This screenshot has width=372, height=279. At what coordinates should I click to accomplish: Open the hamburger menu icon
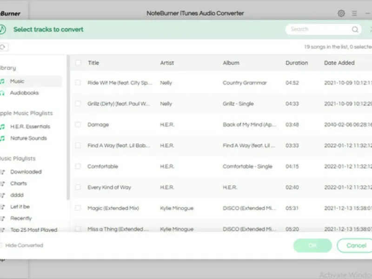[354, 13]
